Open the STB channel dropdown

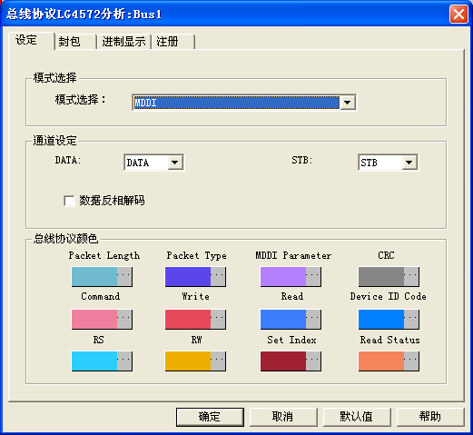click(409, 163)
